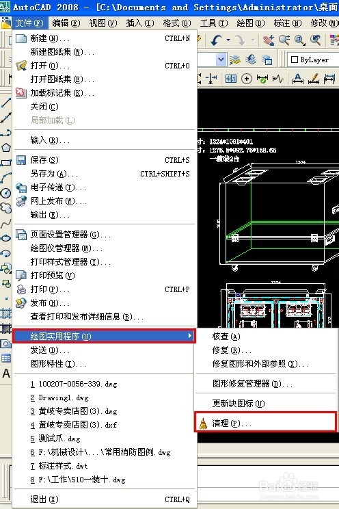Select the Hatch tool in draw toolbar

[6, 313]
